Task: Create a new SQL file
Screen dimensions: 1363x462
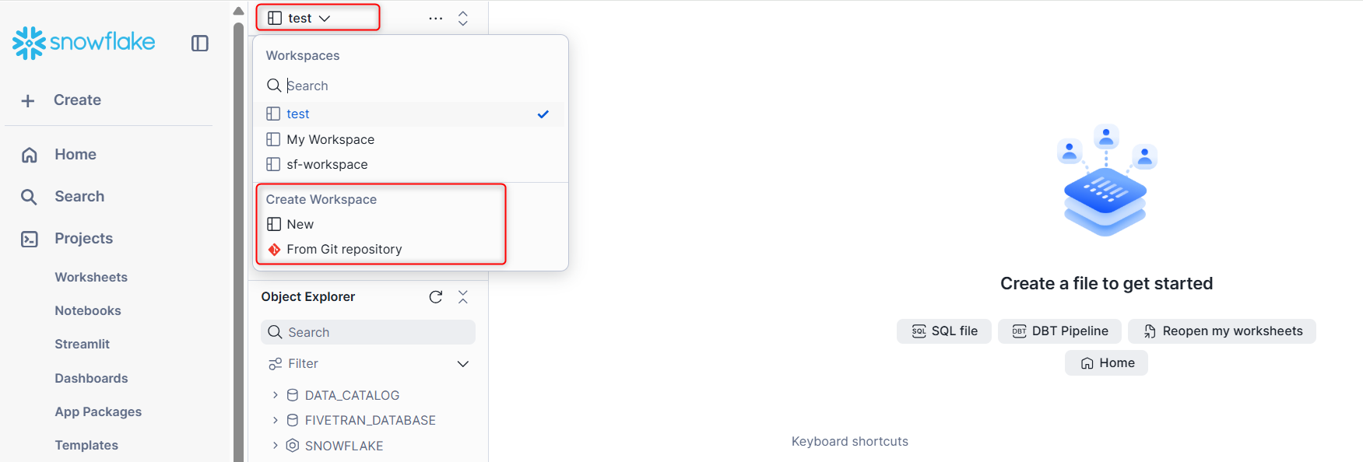Action: pos(944,331)
